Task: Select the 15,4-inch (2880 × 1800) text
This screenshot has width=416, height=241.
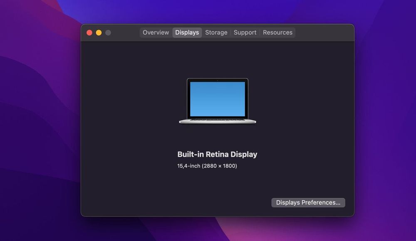Action: (207, 166)
